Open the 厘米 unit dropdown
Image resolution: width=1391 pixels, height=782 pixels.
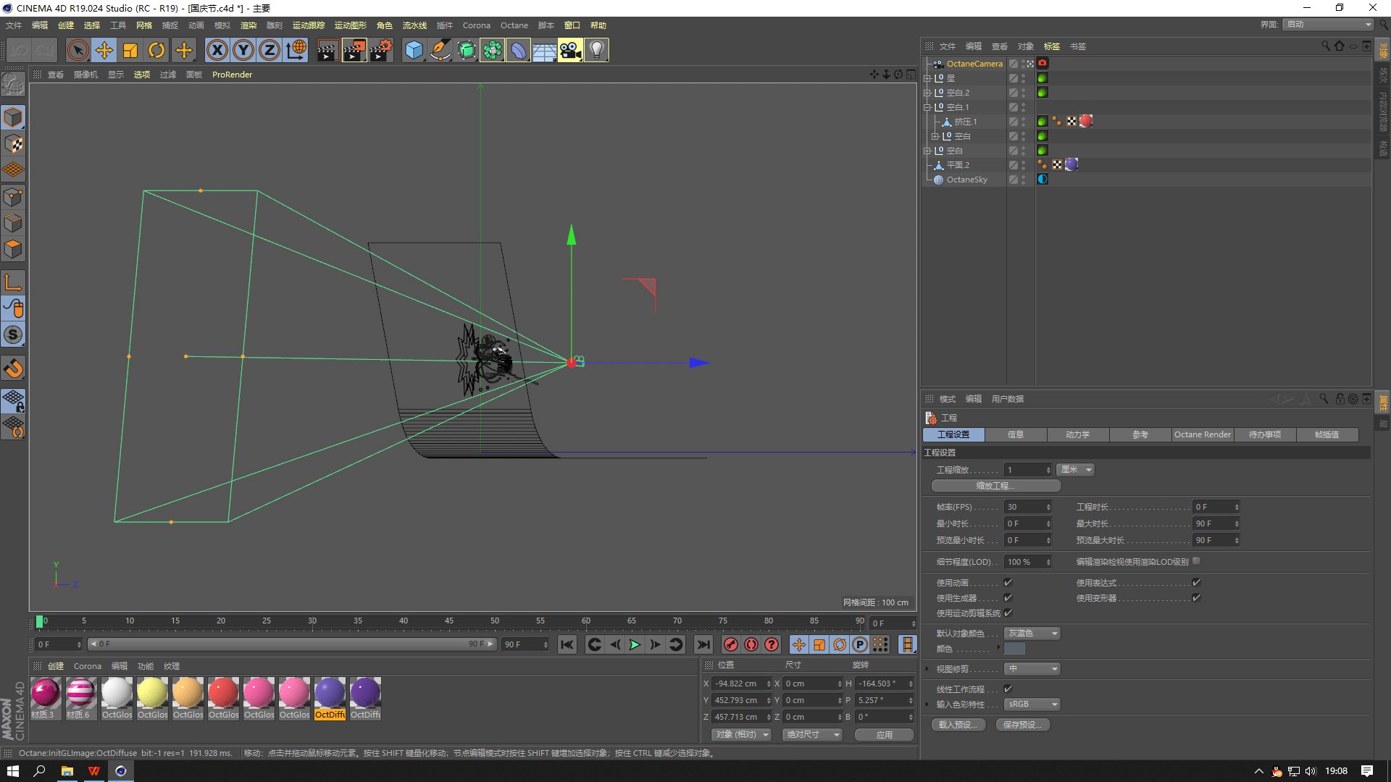1075,470
